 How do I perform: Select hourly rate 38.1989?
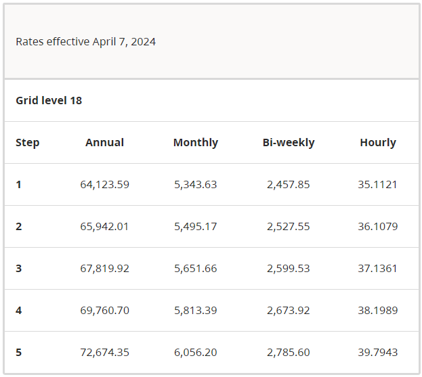pos(377,311)
